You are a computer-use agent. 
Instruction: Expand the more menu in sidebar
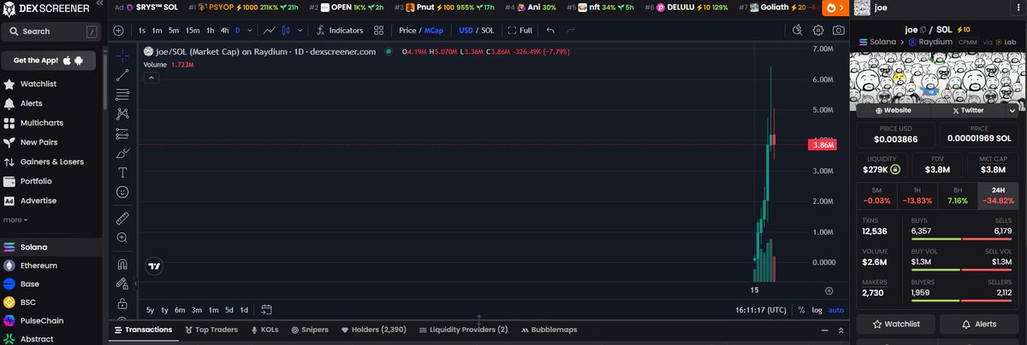pos(15,219)
